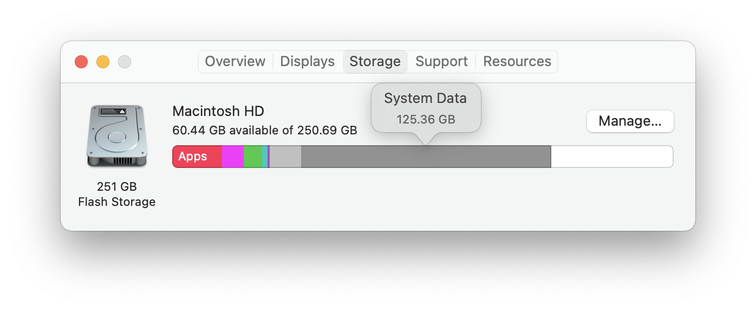Click the Macintosh HD volume name
This screenshot has height=311, width=756.
pyautogui.click(x=218, y=112)
